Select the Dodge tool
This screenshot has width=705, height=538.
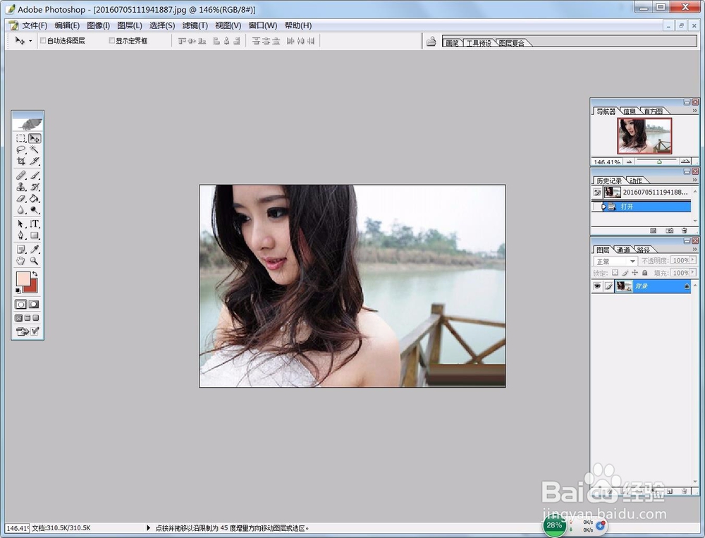[35, 209]
